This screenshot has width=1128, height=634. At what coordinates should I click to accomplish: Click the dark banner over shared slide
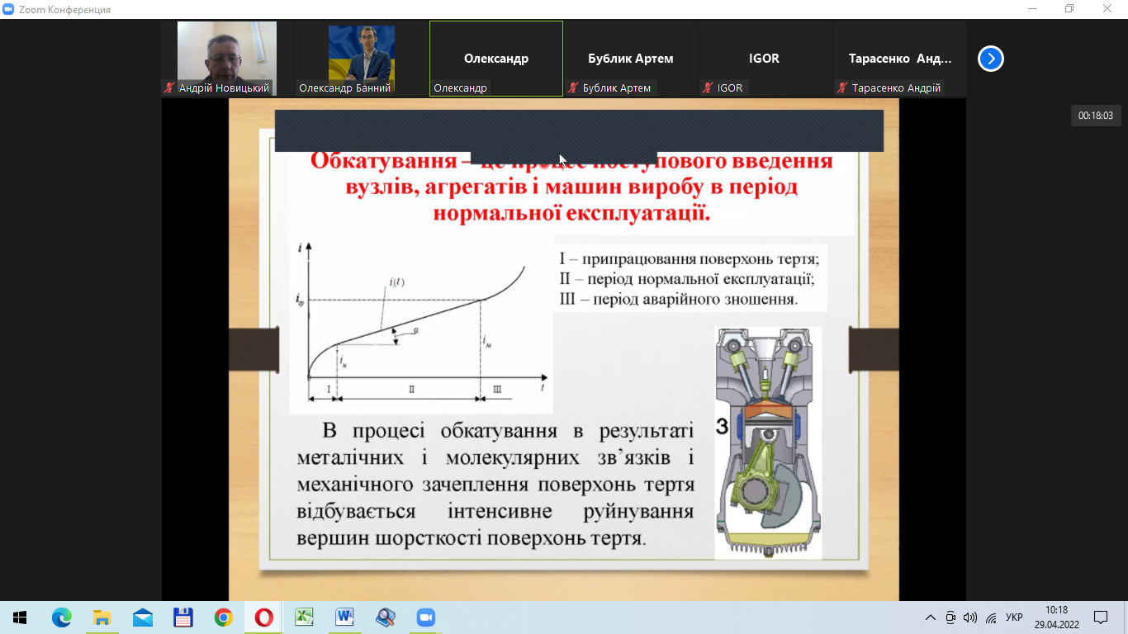[579, 130]
